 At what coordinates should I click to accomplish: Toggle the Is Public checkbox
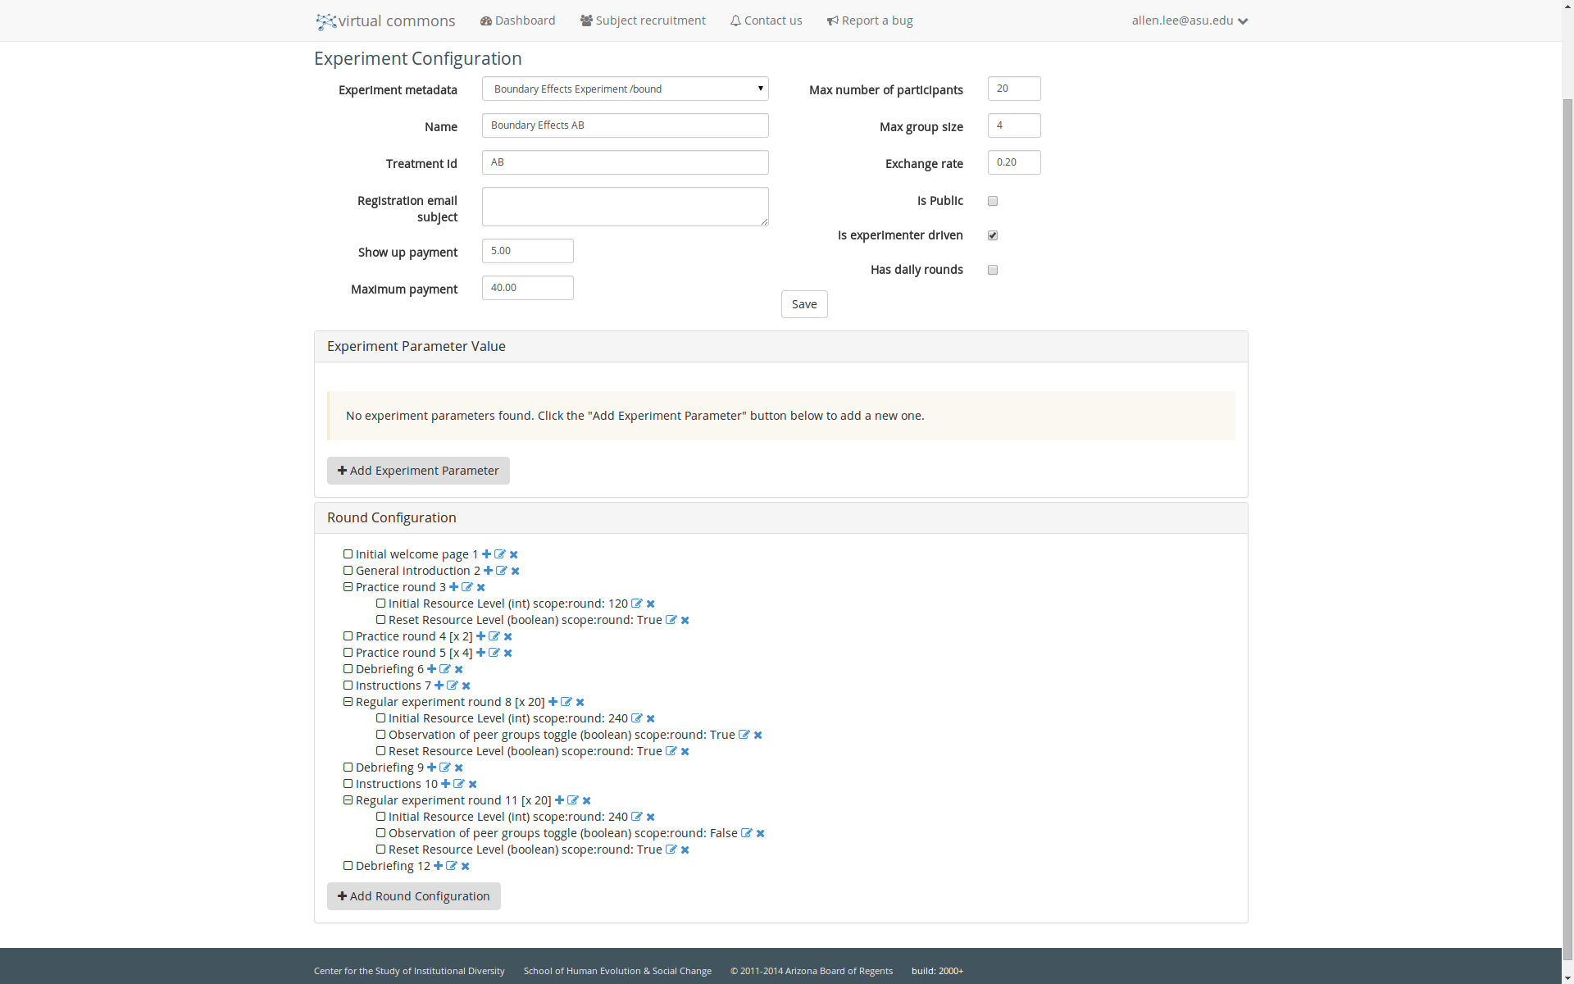pyautogui.click(x=993, y=201)
